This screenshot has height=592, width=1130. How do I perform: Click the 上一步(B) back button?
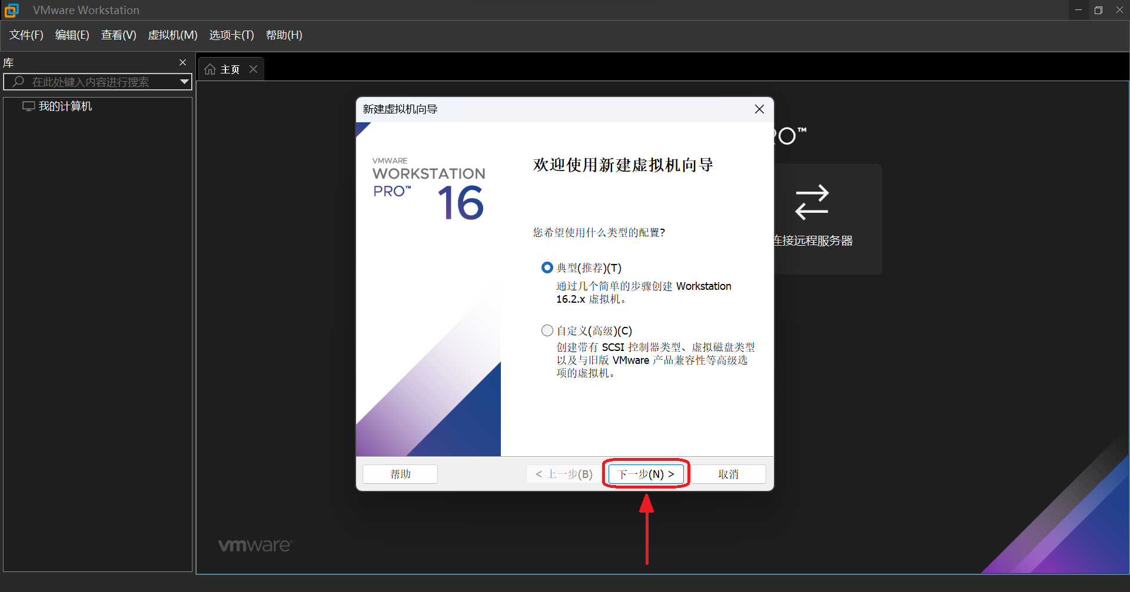click(564, 474)
